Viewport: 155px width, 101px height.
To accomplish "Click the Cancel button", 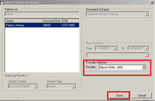I will (x=142, y=96).
